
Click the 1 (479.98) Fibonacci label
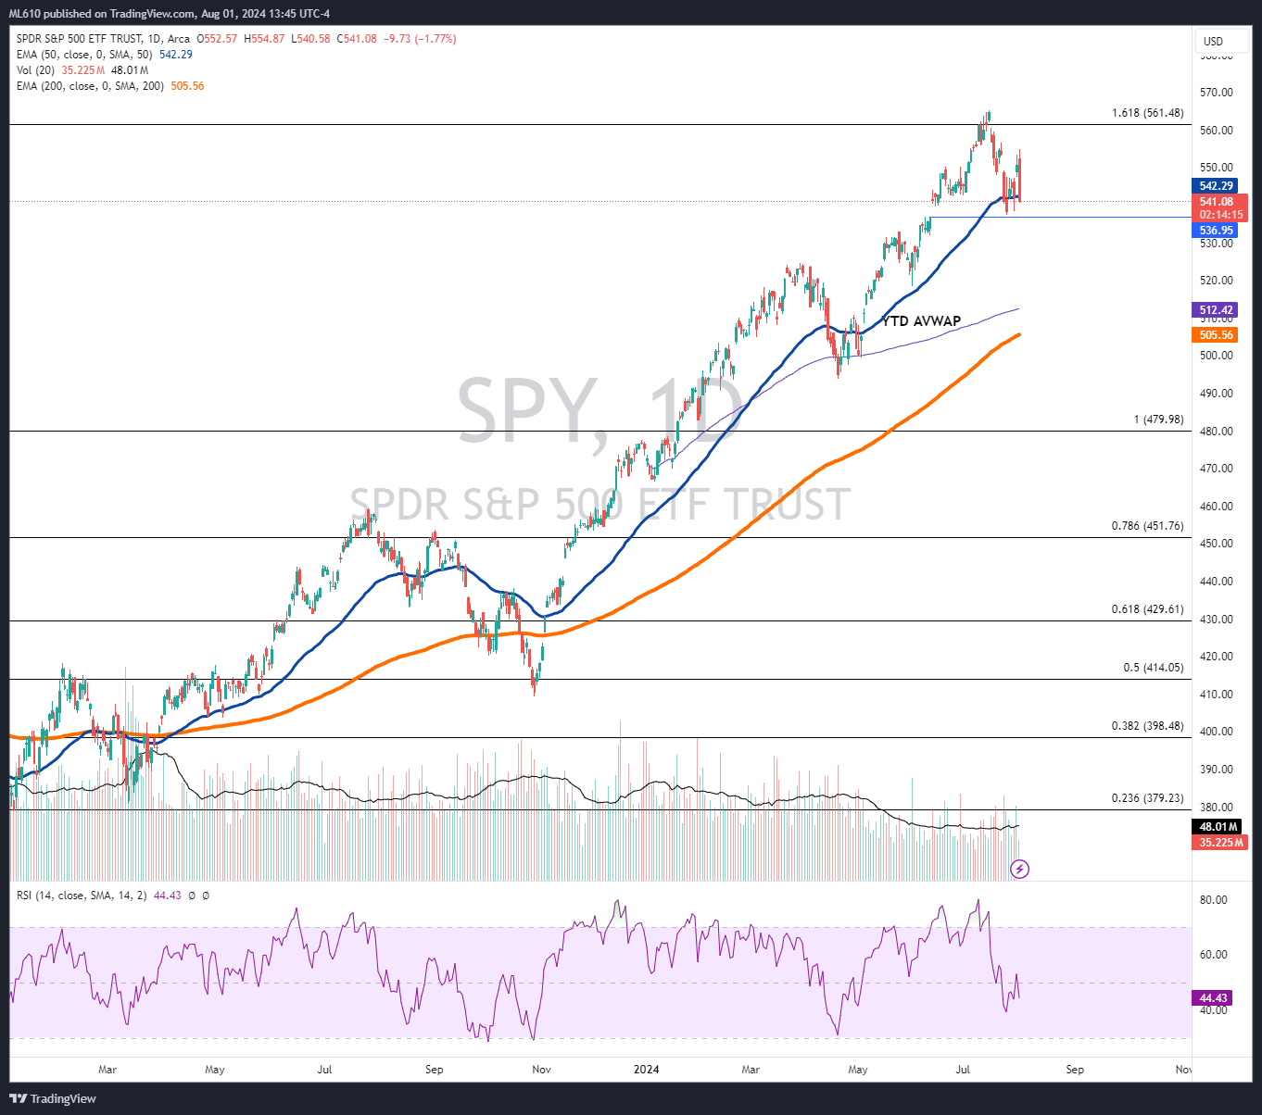click(1158, 420)
